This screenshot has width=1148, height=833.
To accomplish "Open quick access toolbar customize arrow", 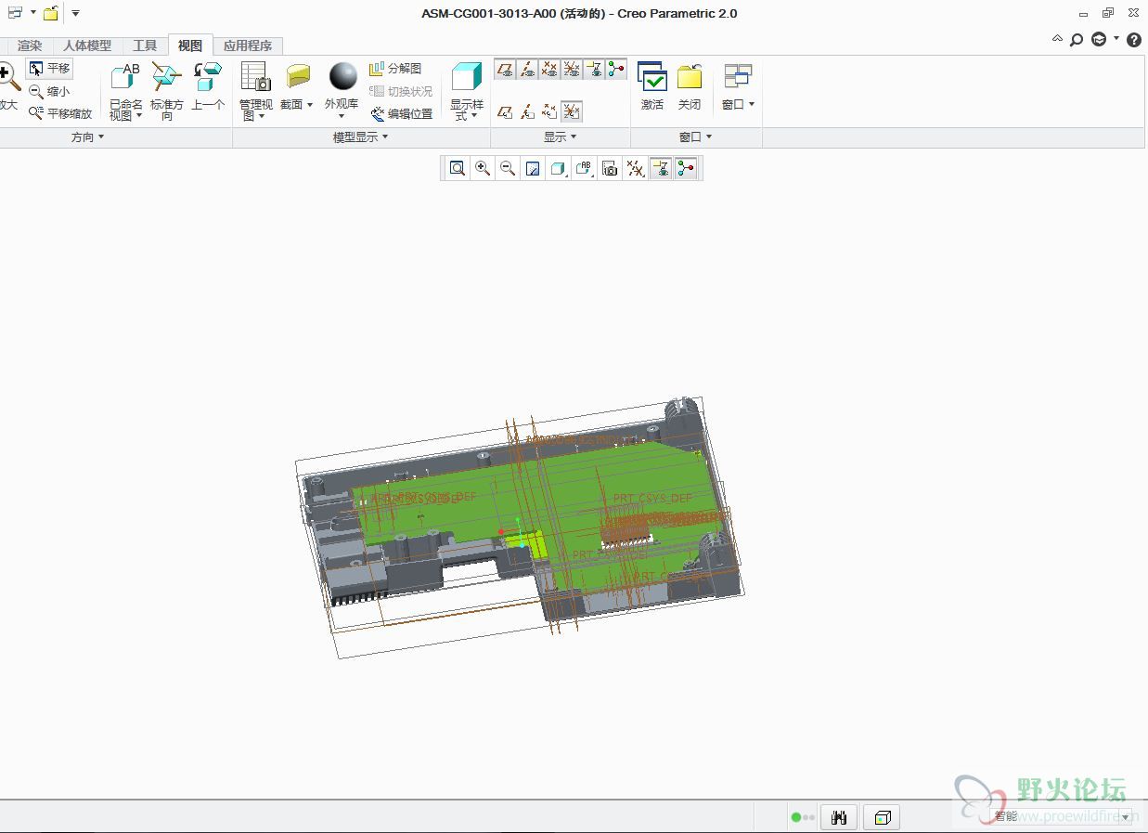I will click(76, 13).
